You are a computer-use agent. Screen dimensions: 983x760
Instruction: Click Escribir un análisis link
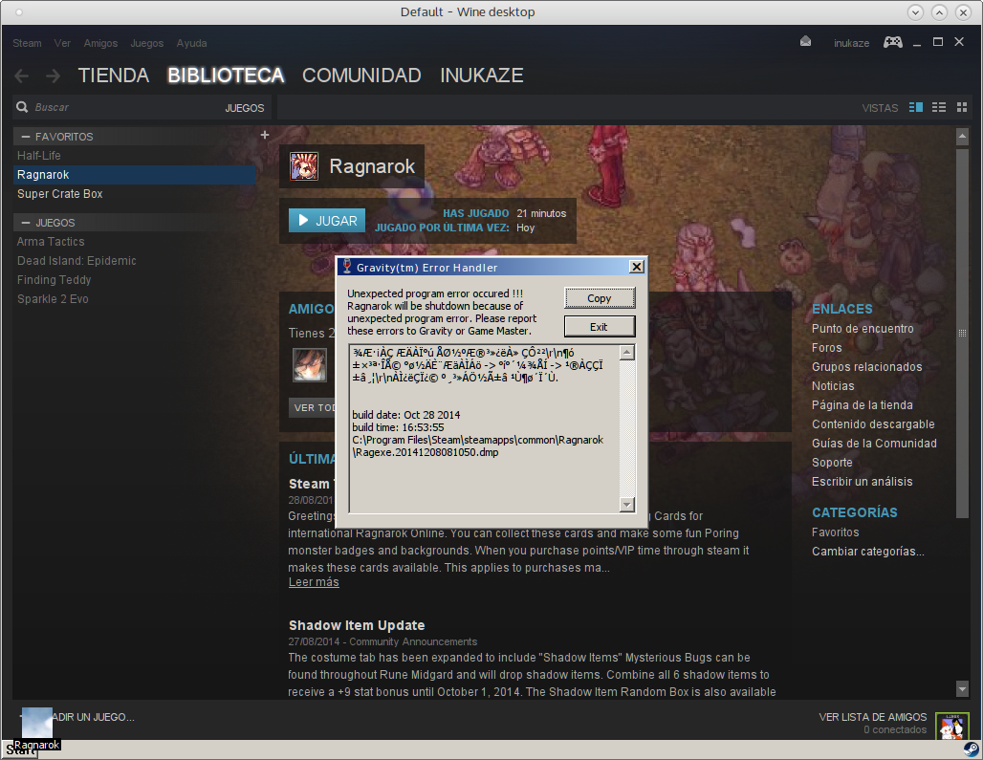[862, 482]
